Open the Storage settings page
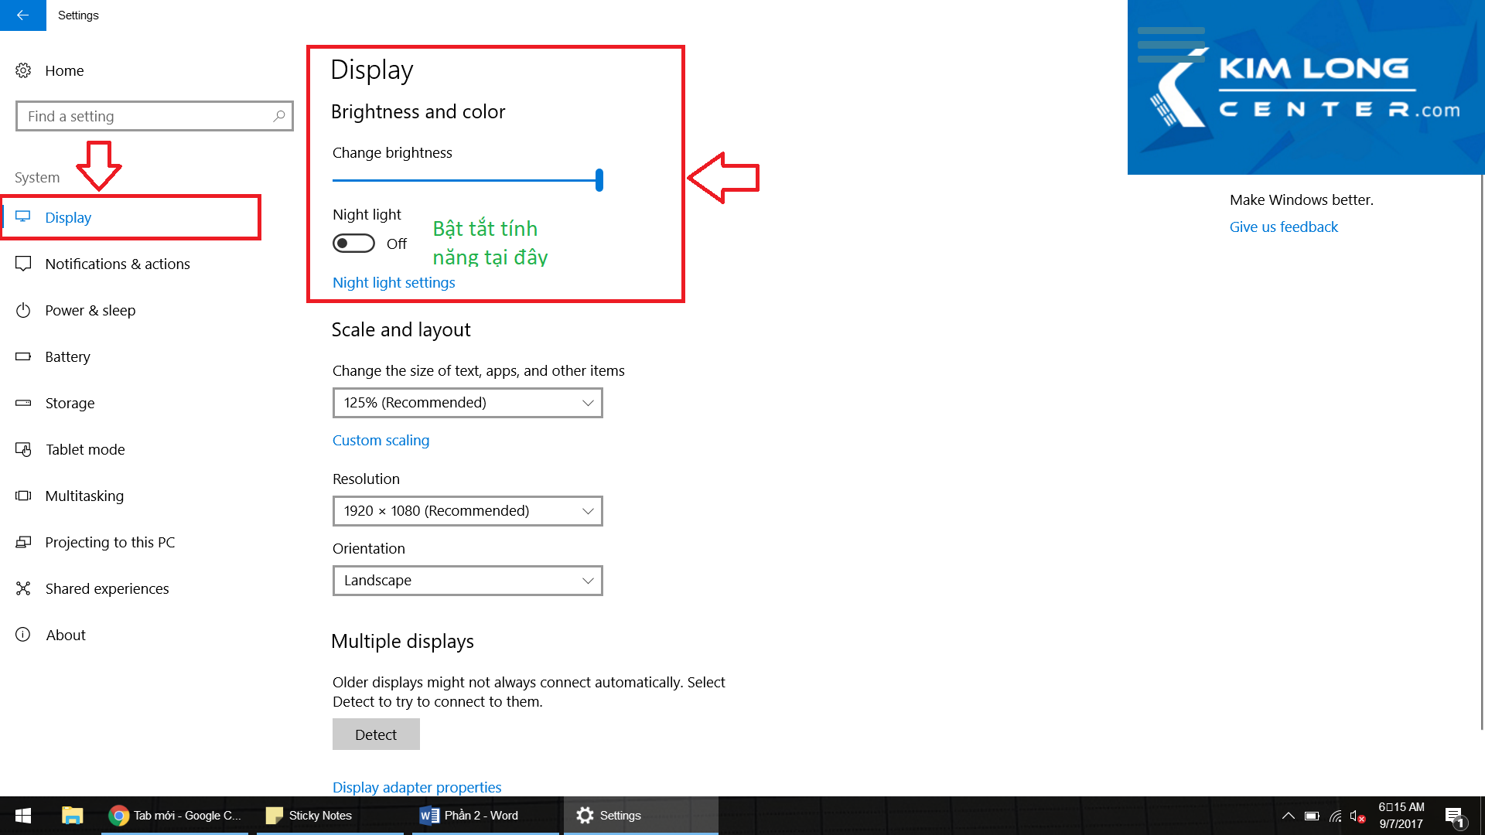The image size is (1485, 835). tap(70, 403)
